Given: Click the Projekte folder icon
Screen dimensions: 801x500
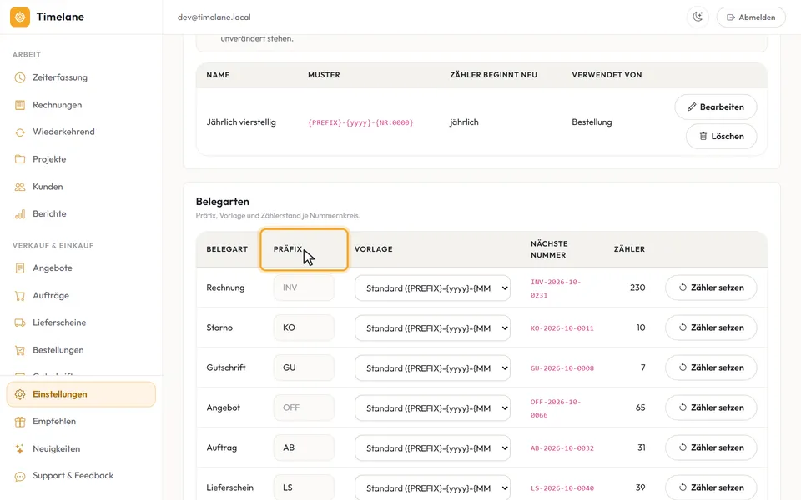Looking at the screenshot, I should click(x=20, y=159).
